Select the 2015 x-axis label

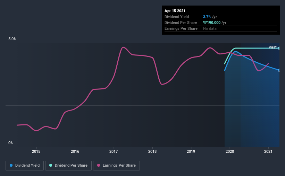coord(36,151)
